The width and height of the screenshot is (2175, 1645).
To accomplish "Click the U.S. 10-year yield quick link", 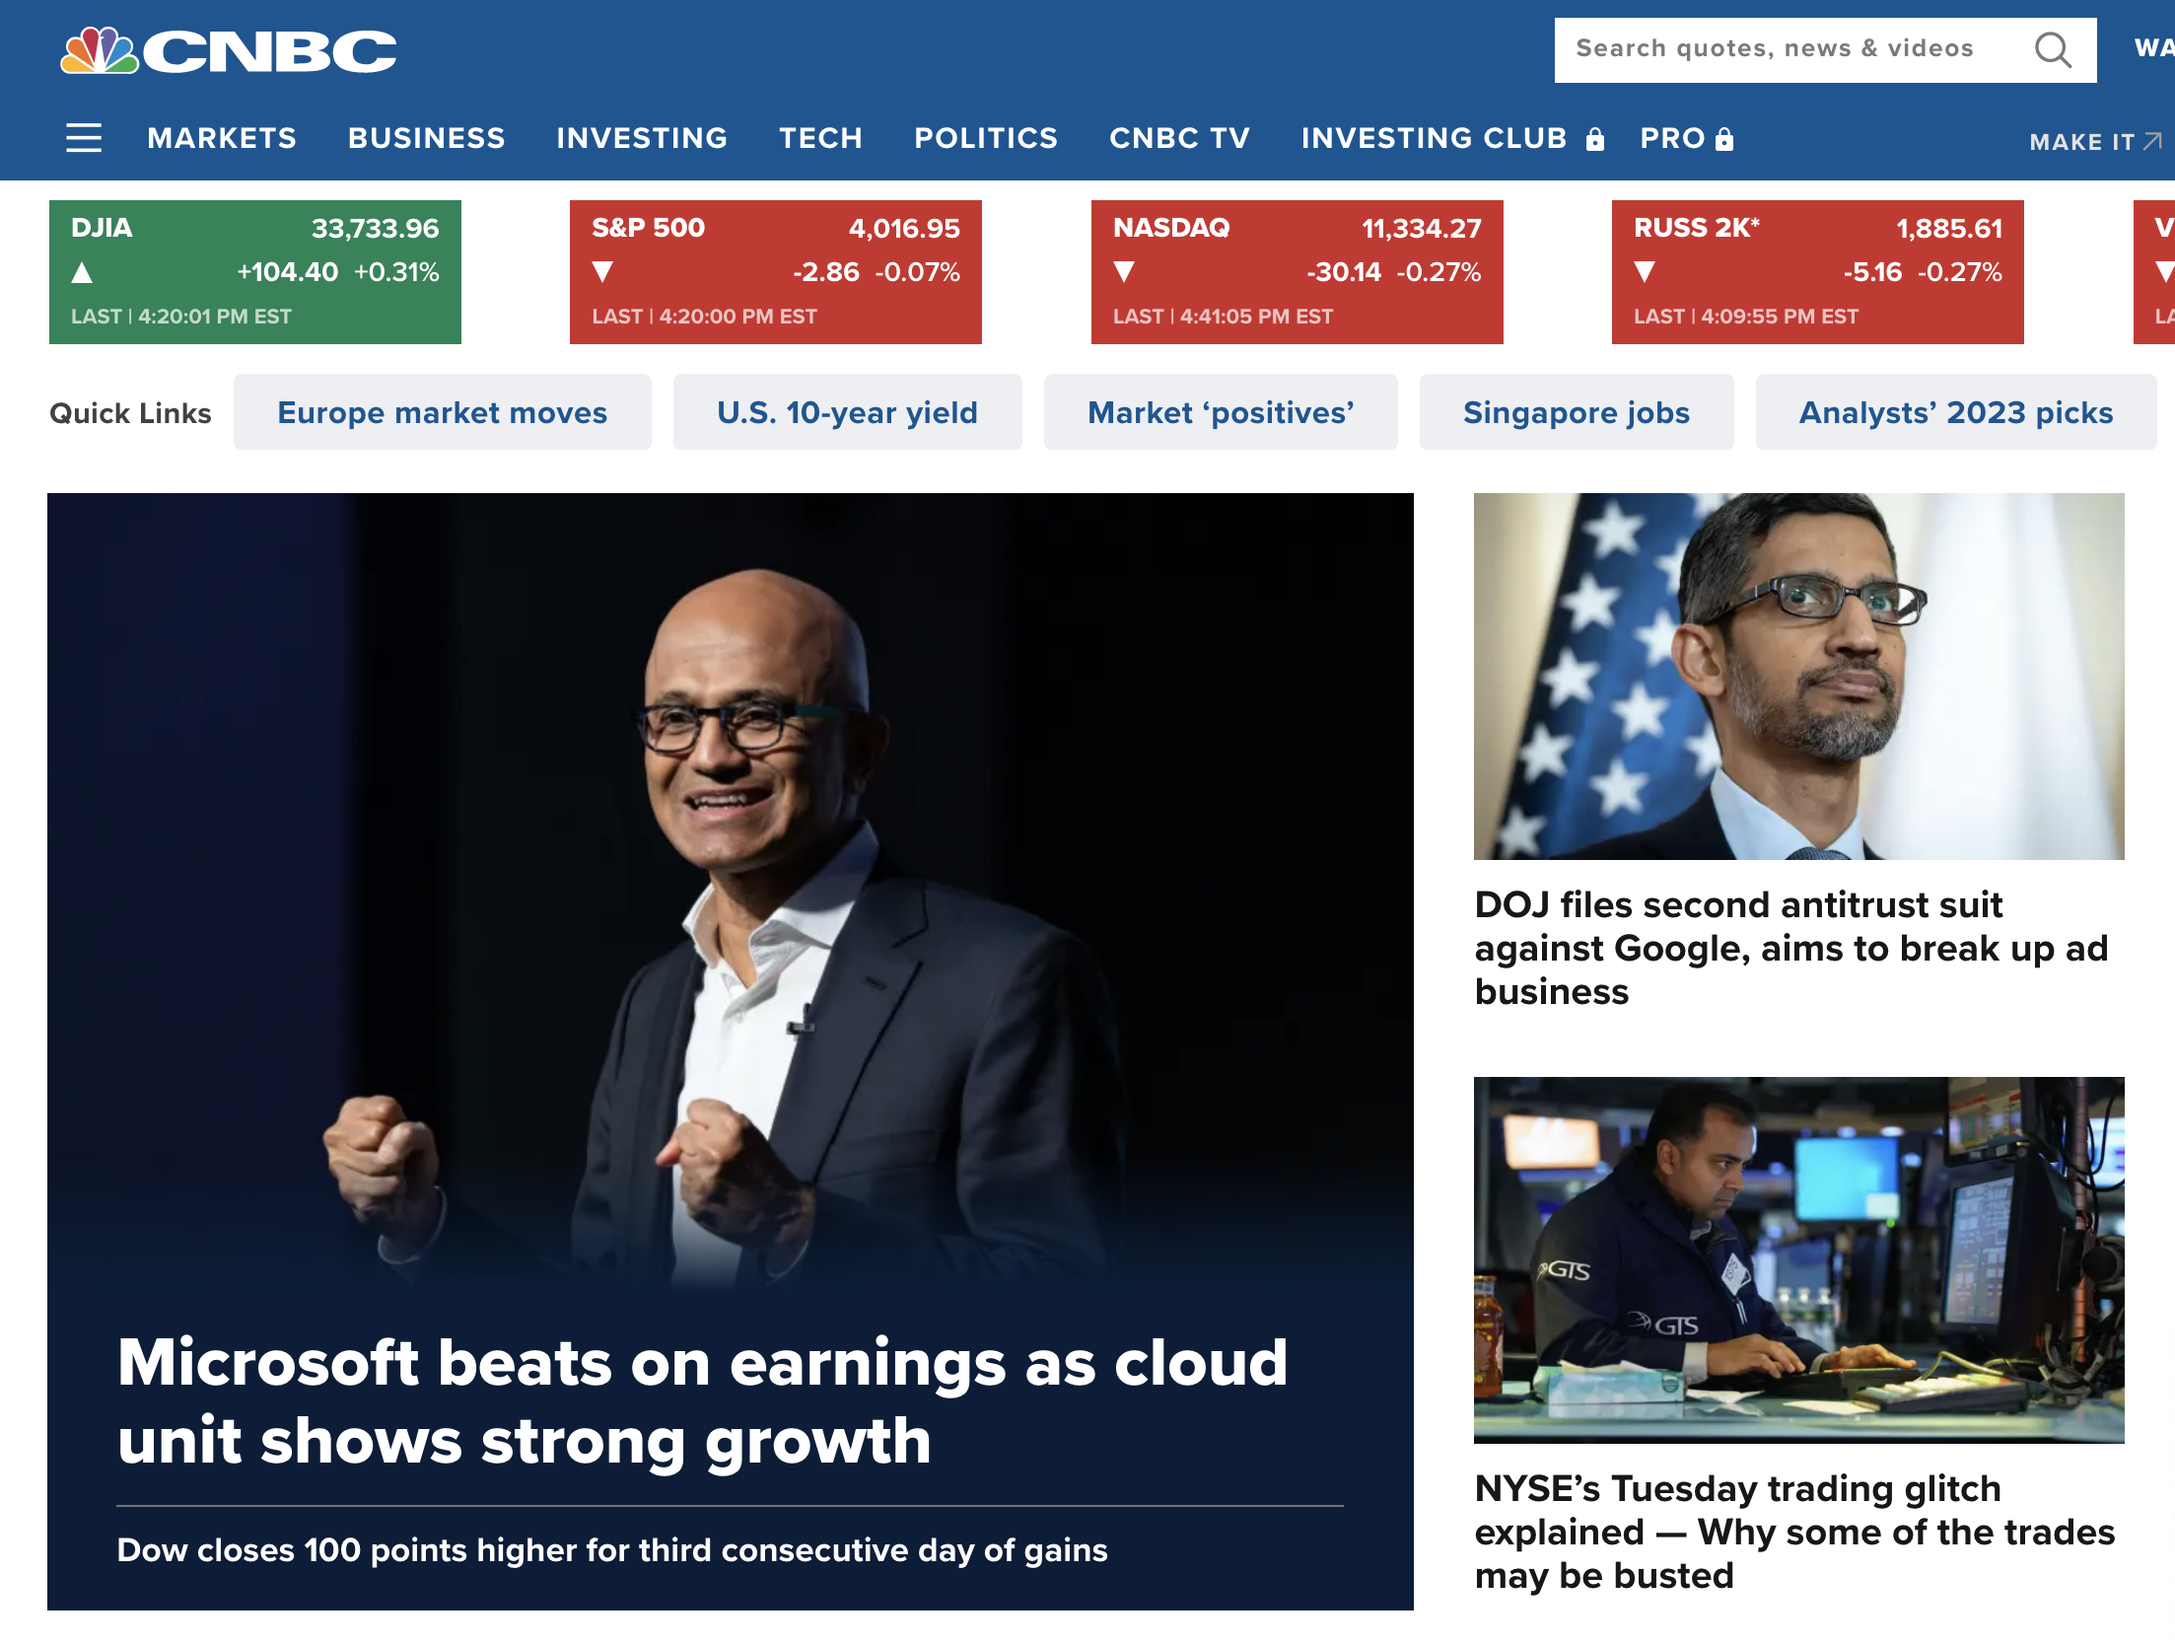I will 848,412.
